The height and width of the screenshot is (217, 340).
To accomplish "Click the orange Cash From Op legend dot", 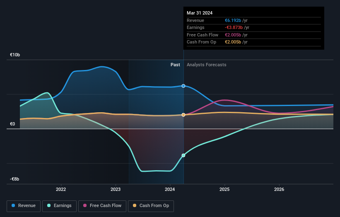I will point(135,205).
